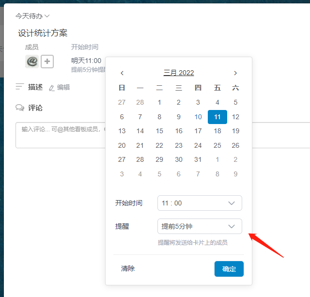Pick March 31 in the calendar
This screenshot has height=297, width=310.
click(198, 159)
